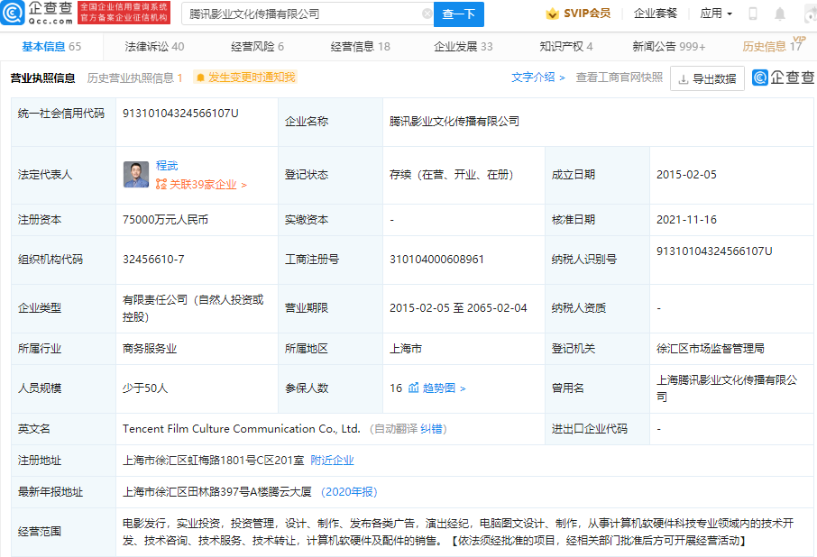Click the SVIP会员 crown icon
The height and width of the screenshot is (557, 817).
552,14
